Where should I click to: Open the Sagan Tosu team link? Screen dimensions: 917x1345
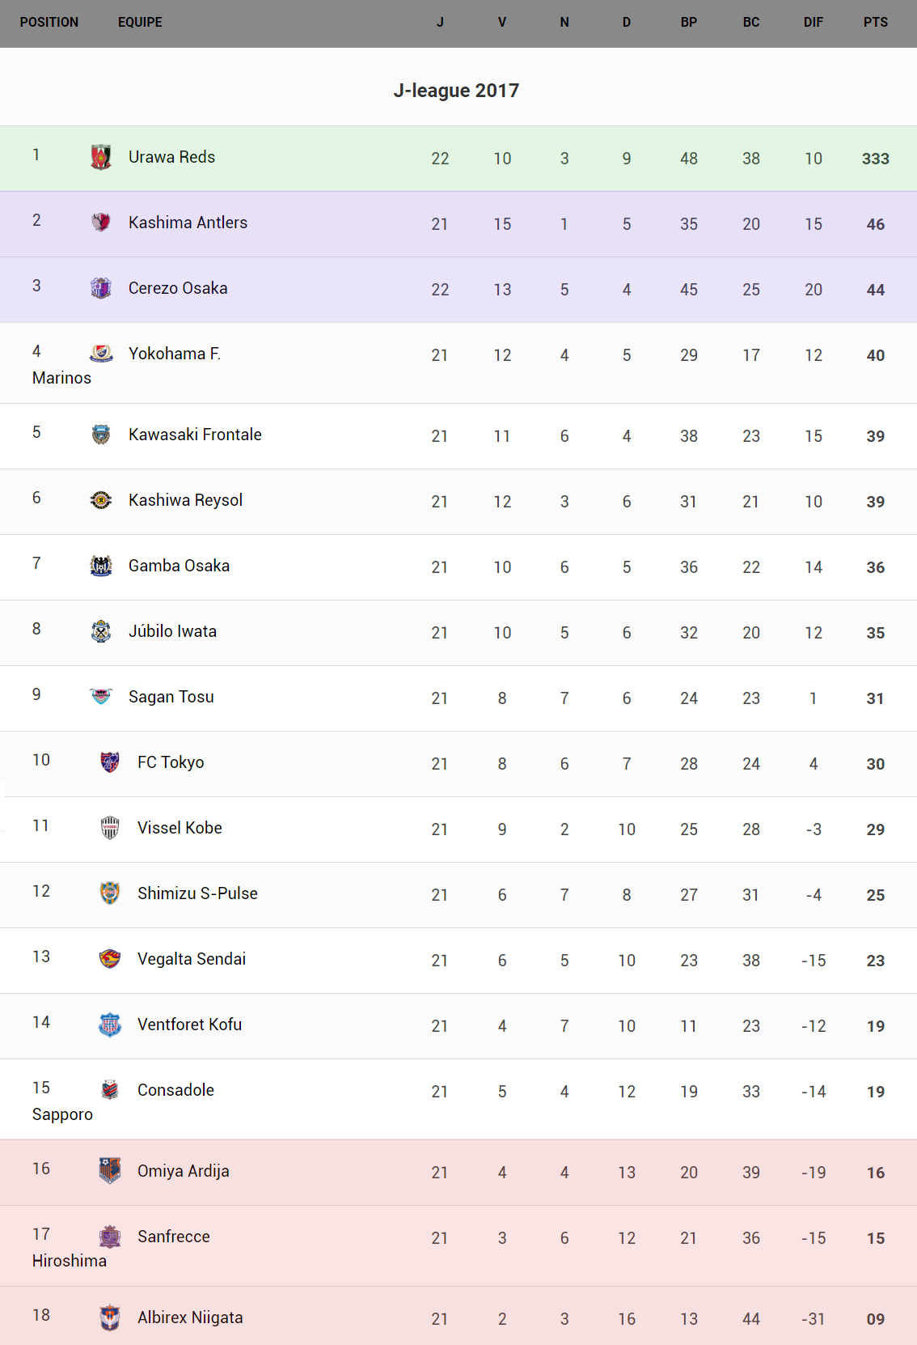pos(171,697)
